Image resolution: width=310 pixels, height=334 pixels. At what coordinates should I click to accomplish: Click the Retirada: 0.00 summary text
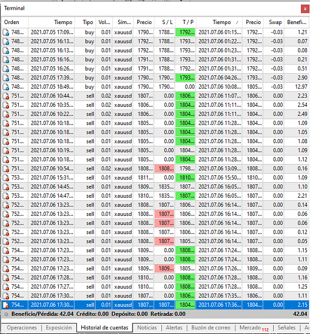point(168,314)
